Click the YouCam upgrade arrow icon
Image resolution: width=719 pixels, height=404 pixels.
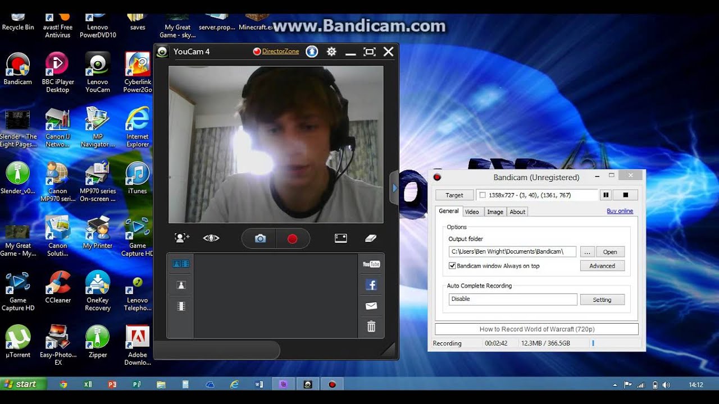(x=312, y=52)
